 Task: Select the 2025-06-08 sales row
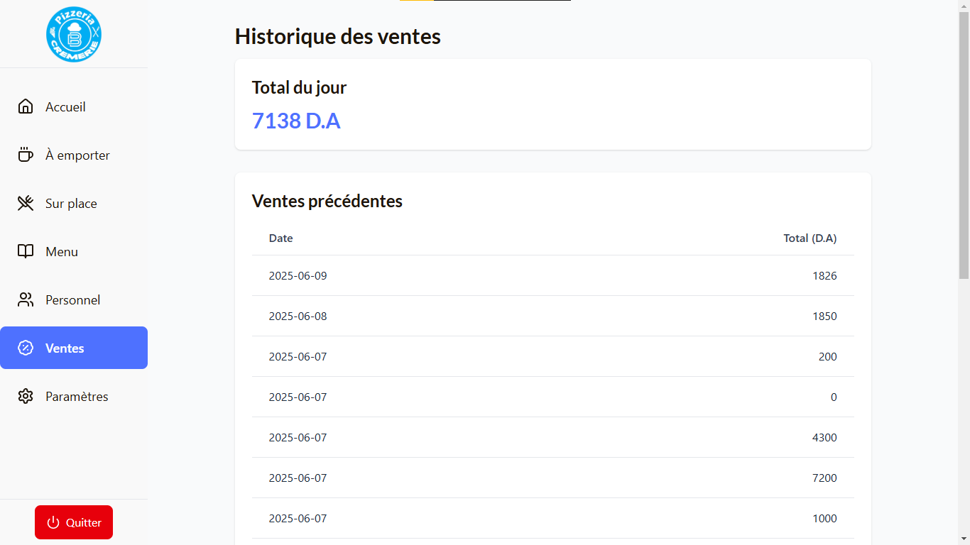552,316
